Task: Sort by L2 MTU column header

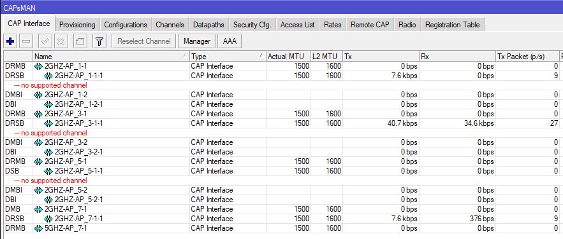Action: point(326,57)
